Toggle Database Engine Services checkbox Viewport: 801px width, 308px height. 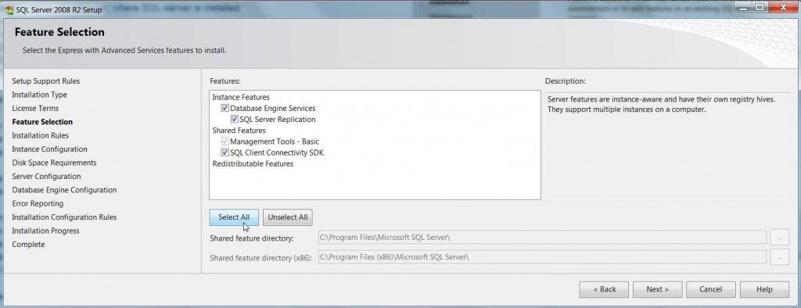224,109
